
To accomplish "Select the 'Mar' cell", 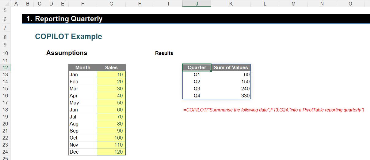I will 83,89.
